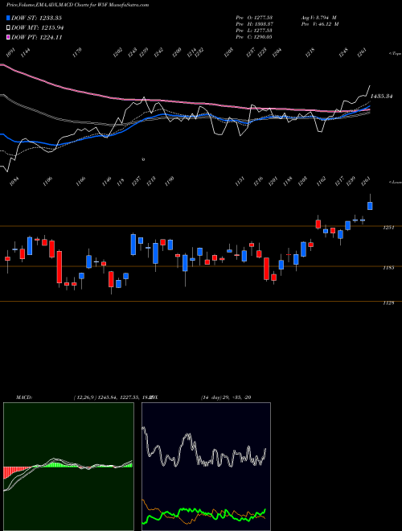
Task: Select the 'DOW ST: 1233.33' legend text
Action: 36,18
